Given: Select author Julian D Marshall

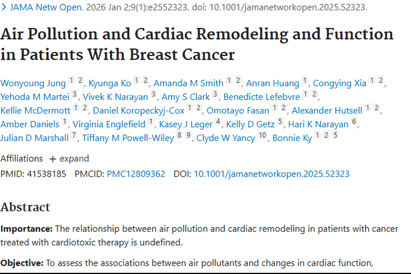Looking at the screenshot, I should point(34,138).
